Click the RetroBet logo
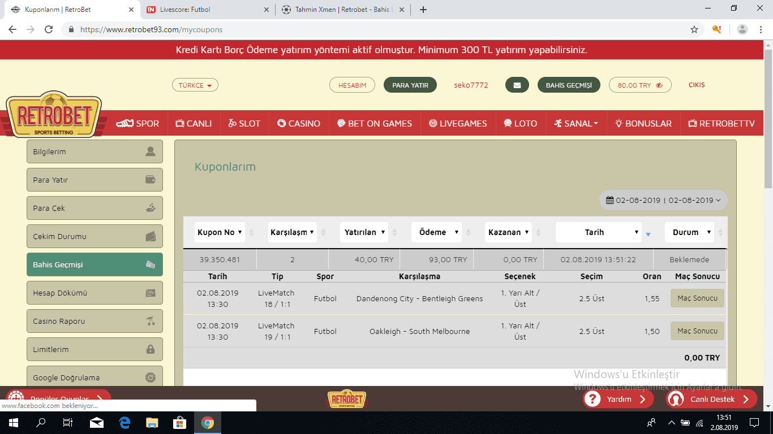Screen dimensions: 773x434 (x=54, y=116)
